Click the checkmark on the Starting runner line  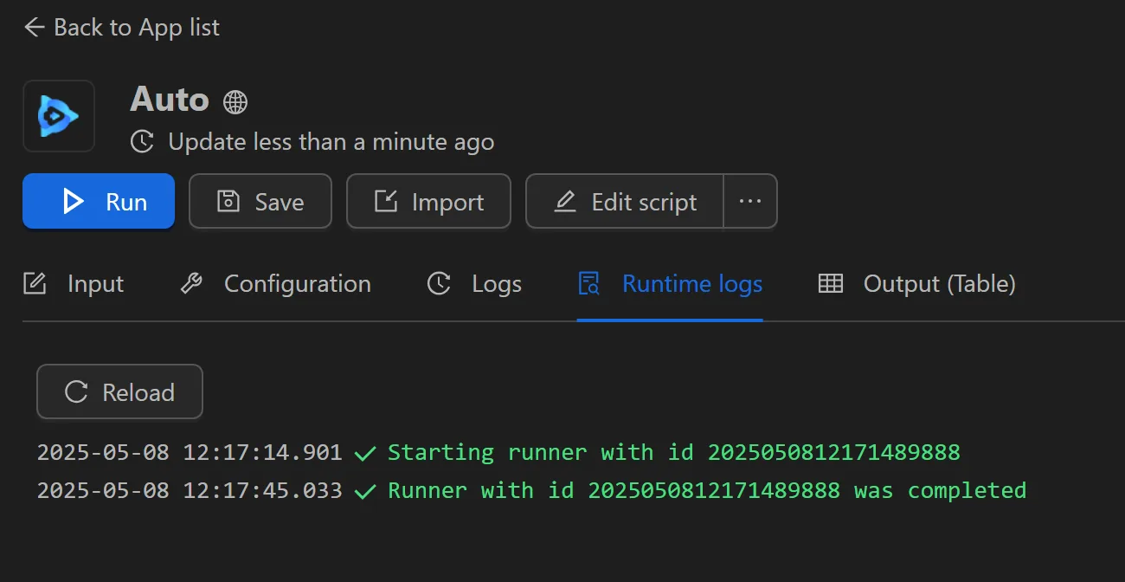[x=365, y=453]
